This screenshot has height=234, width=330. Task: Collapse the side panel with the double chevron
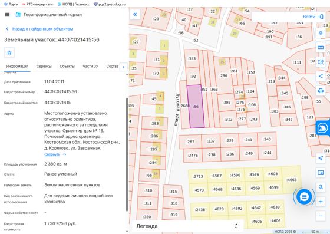click(x=135, y=14)
